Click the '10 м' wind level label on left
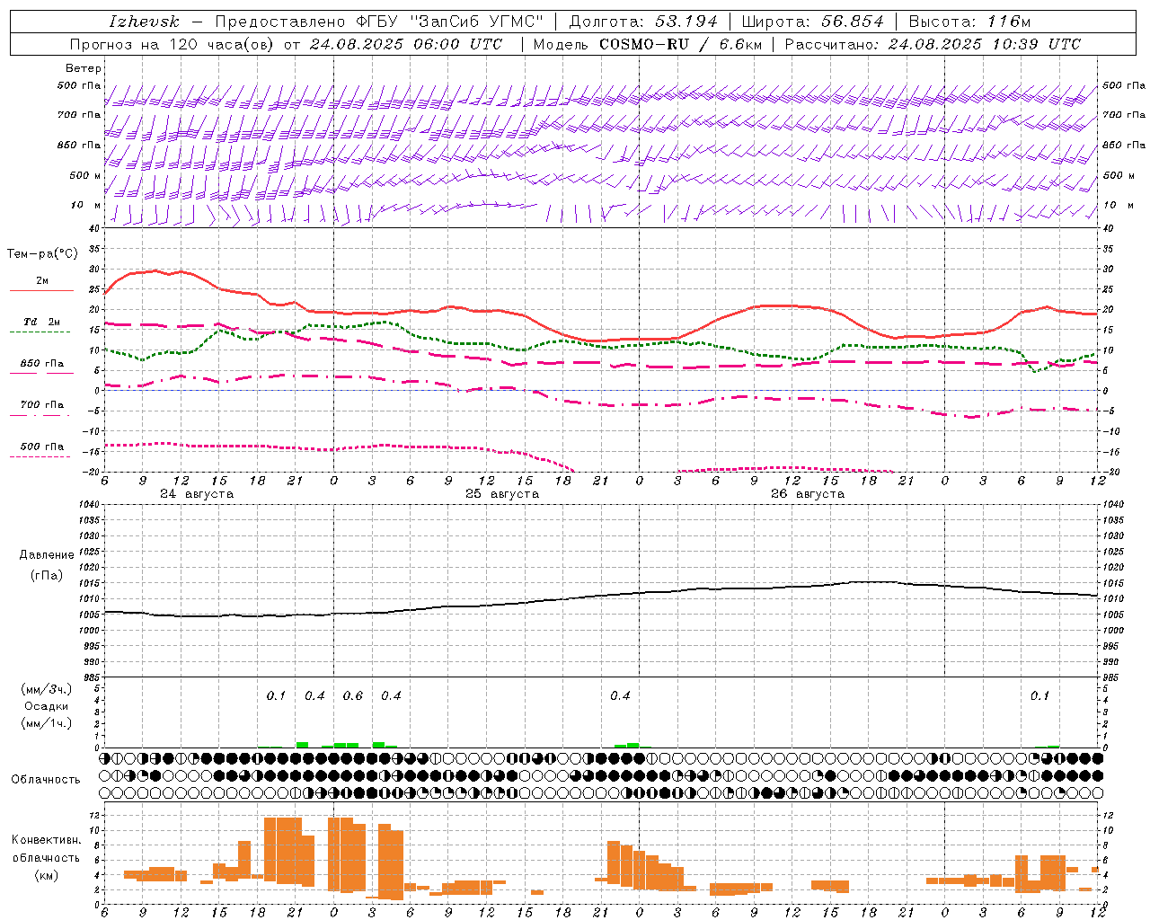The image size is (1150, 920). [x=86, y=206]
